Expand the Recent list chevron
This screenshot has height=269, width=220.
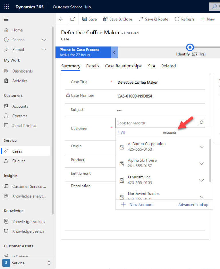tap(44, 40)
